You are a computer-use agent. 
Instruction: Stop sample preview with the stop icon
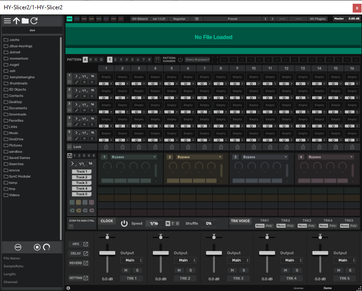click(37, 247)
